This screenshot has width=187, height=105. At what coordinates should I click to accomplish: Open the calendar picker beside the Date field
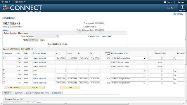tap(42, 40)
